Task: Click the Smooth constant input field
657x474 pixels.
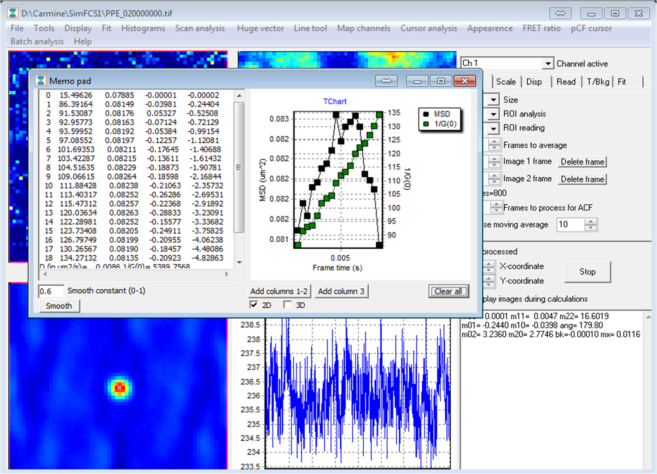Action: click(x=51, y=291)
